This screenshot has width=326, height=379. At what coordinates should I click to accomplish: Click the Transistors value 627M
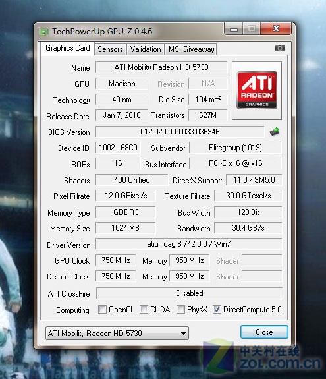[207, 115]
